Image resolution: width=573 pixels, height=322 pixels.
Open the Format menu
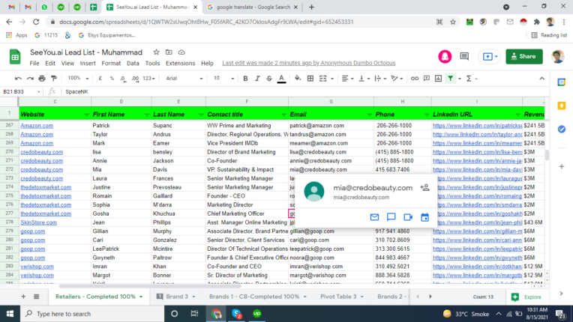coord(111,63)
